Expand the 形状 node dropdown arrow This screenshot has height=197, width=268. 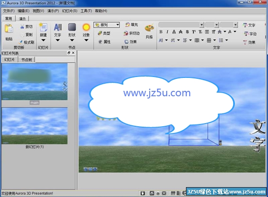pyautogui.click(x=72, y=40)
